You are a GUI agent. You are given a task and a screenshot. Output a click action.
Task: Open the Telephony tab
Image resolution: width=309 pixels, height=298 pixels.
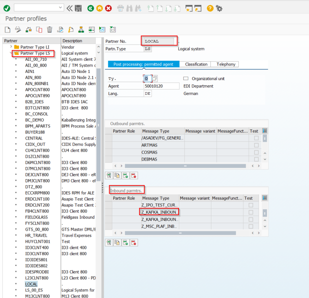[226, 64]
